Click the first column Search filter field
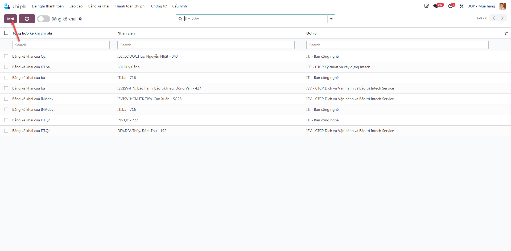511x251 pixels. (61, 45)
